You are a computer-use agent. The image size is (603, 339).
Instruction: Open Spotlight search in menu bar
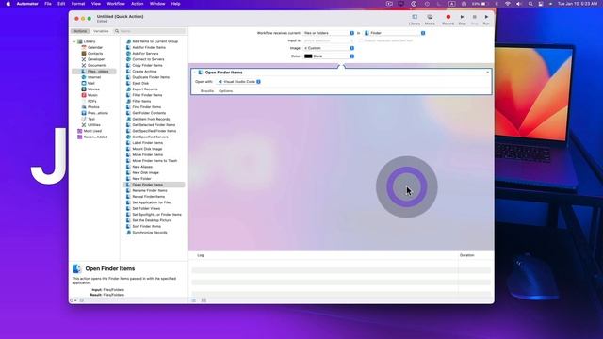[530, 4]
